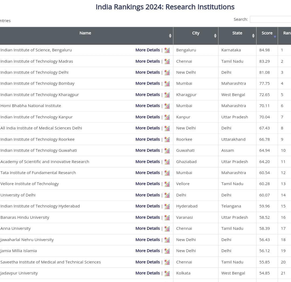View More Details for IIT Roorkee

point(148,139)
